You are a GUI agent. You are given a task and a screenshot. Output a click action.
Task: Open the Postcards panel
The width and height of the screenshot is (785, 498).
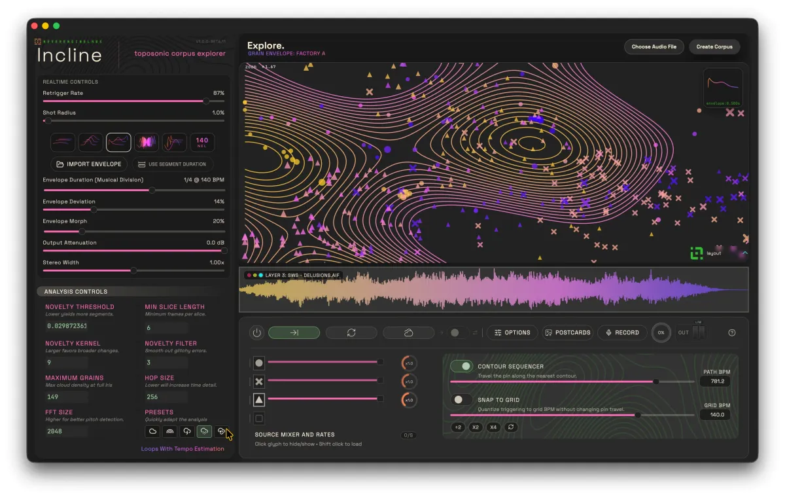[x=568, y=332]
